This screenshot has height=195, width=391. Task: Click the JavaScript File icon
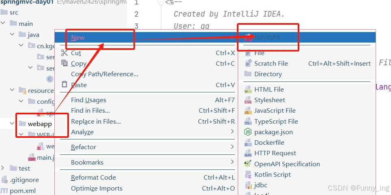click(247, 111)
